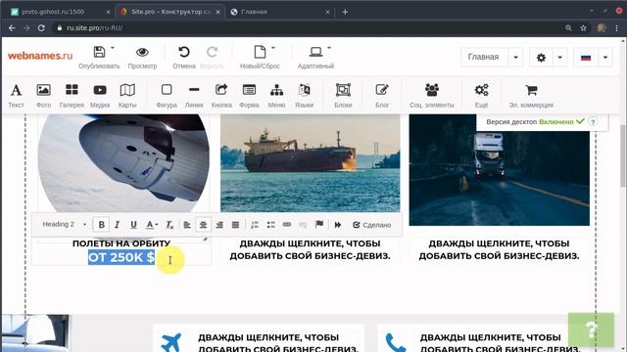627x352 pixels.
Task: Click the flag anchor icon
Action: [x=319, y=225]
